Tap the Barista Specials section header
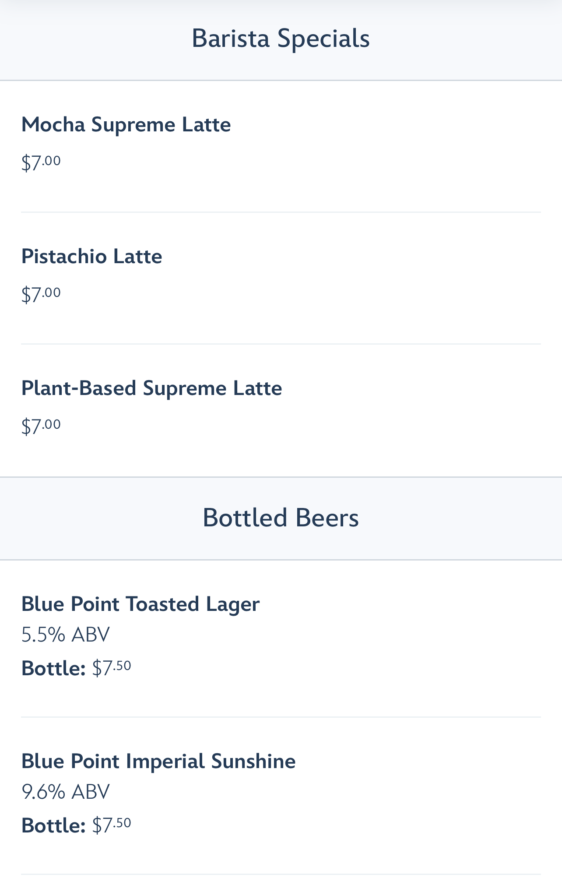This screenshot has width=562, height=878. tap(281, 39)
